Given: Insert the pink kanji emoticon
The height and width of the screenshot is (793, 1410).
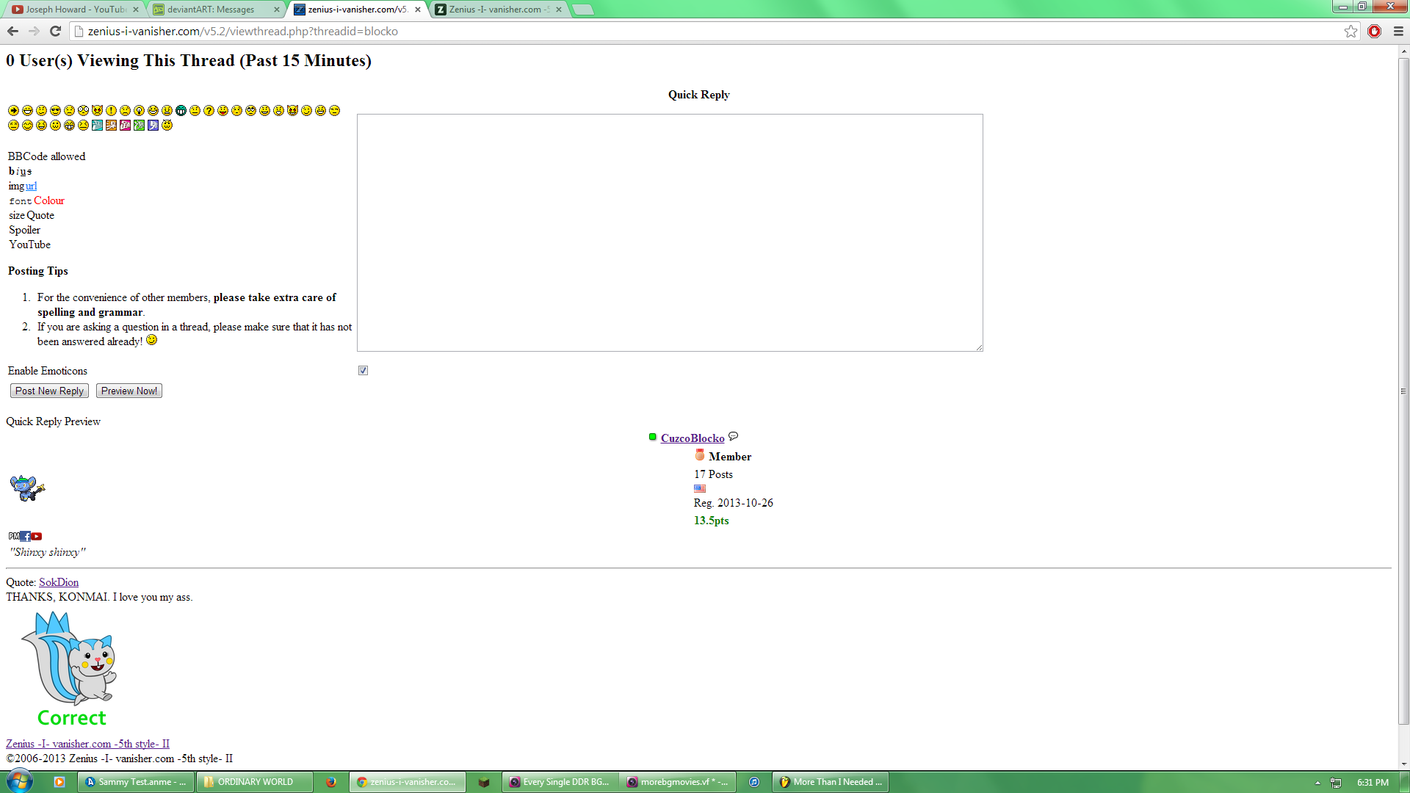Looking at the screenshot, I should [125, 125].
